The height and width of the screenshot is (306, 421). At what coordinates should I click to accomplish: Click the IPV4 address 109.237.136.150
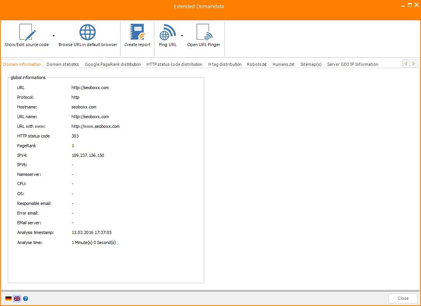point(88,155)
